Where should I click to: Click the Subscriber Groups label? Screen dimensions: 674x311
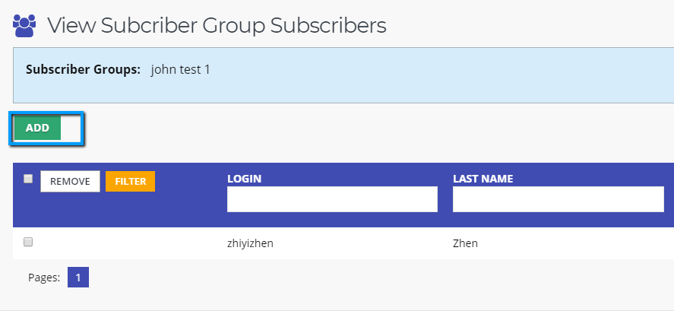tap(84, 70)
